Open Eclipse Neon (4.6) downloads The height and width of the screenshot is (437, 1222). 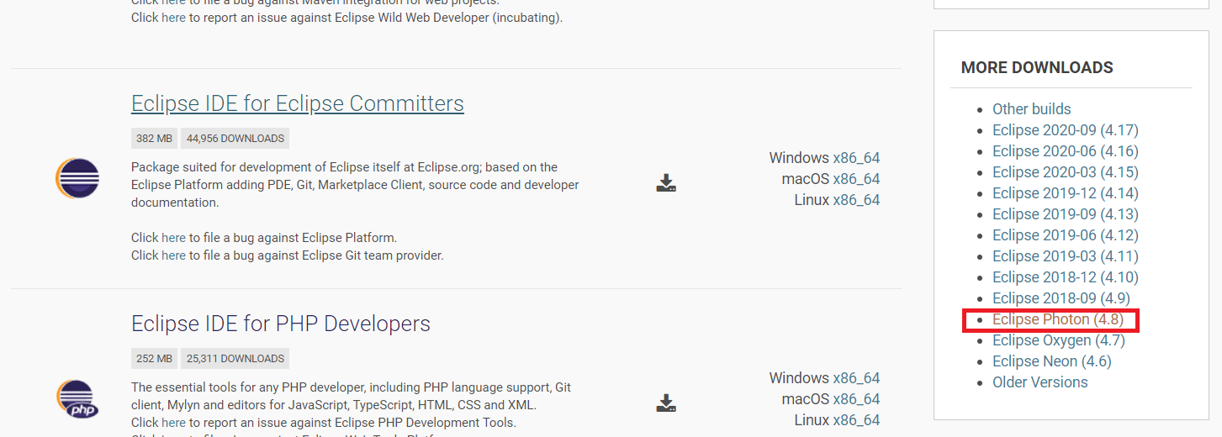[x=1052, y=361]
